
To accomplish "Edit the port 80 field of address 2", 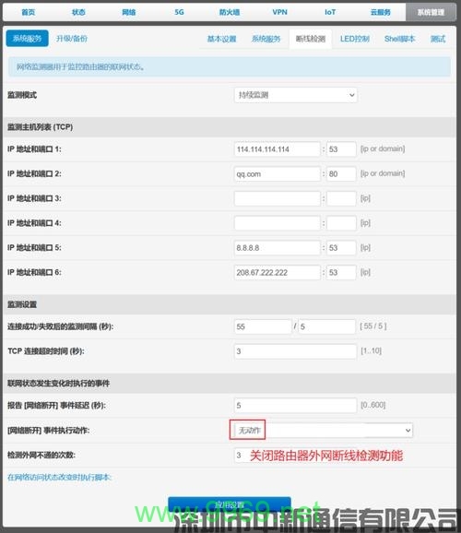I will (x=341, y=174).
